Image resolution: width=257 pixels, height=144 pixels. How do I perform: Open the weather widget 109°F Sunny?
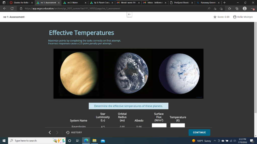coord(202,141)
